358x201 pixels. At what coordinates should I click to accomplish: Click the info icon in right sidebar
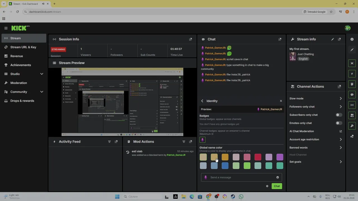[352, 39]
